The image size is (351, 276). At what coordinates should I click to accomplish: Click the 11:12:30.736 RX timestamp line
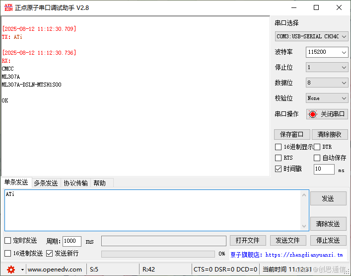(39, 53)
